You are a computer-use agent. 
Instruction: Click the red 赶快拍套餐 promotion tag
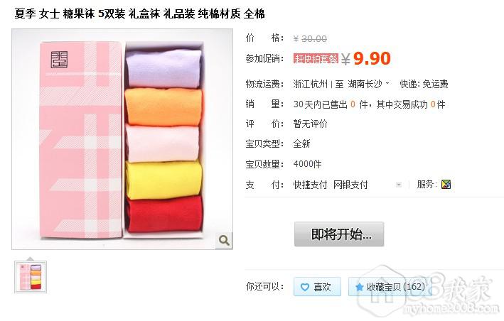coord(316,58)
